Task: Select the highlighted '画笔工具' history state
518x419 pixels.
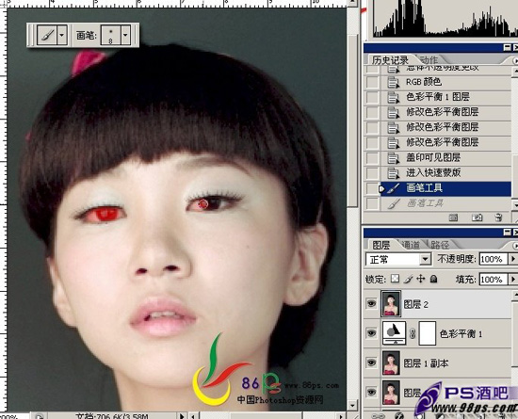Action: click(x=445, y=188)
